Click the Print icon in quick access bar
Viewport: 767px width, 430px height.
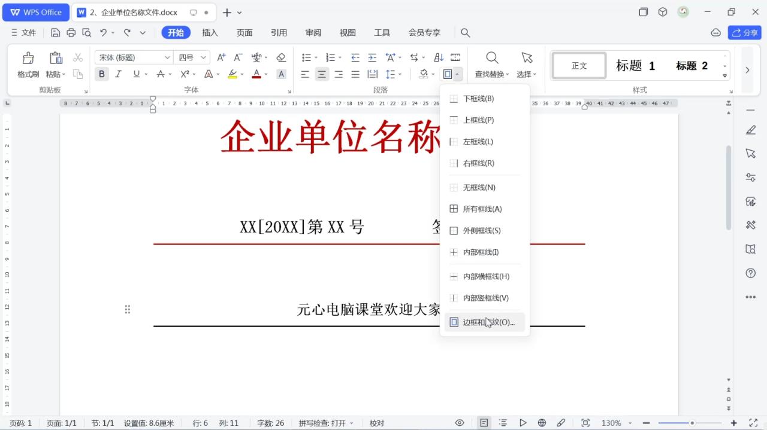pyautogui.click(x=71, y=33)
